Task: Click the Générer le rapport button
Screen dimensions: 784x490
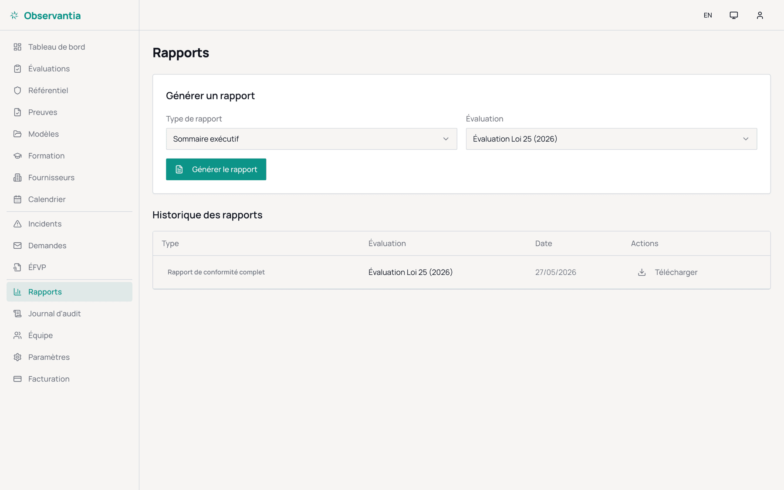Action: pyautogui.click(x=216, y=169)
